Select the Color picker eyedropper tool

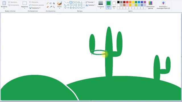[x=51, y=7]
